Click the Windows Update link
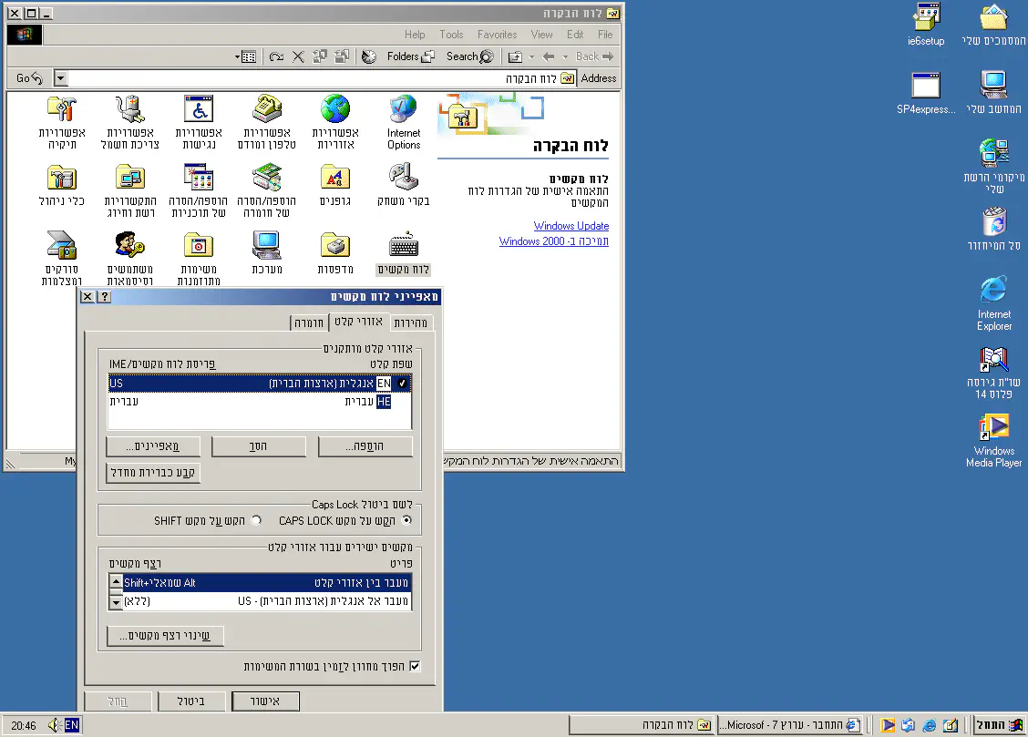This screenshot has height=737, width=1028. (x=571, y=226)
